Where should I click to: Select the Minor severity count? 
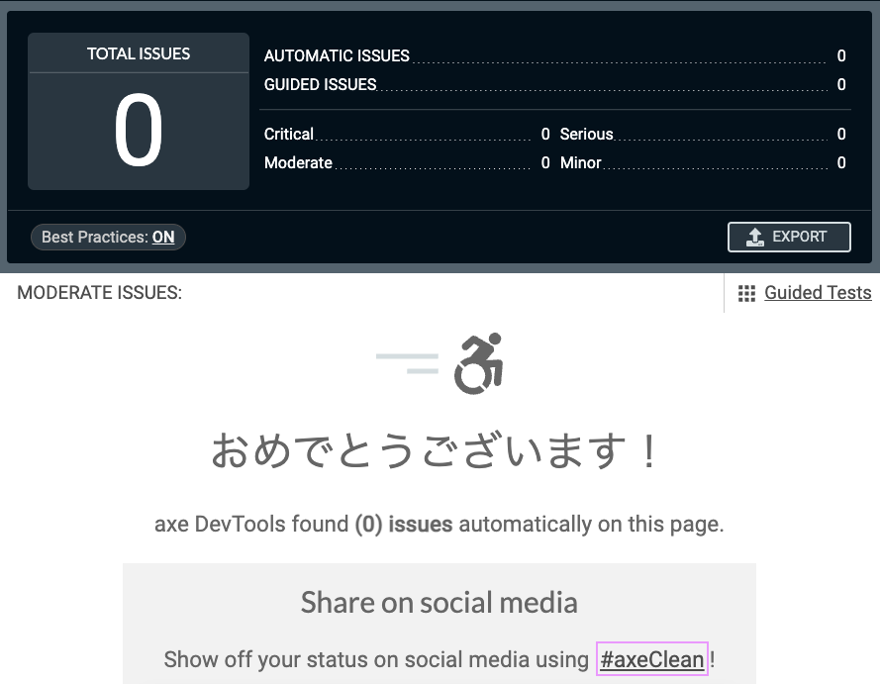click(x=841, y=162)
